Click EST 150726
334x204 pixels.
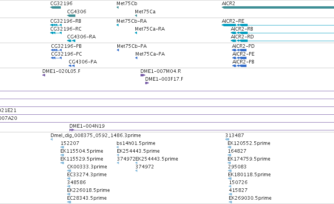click(x=238, y=182)
